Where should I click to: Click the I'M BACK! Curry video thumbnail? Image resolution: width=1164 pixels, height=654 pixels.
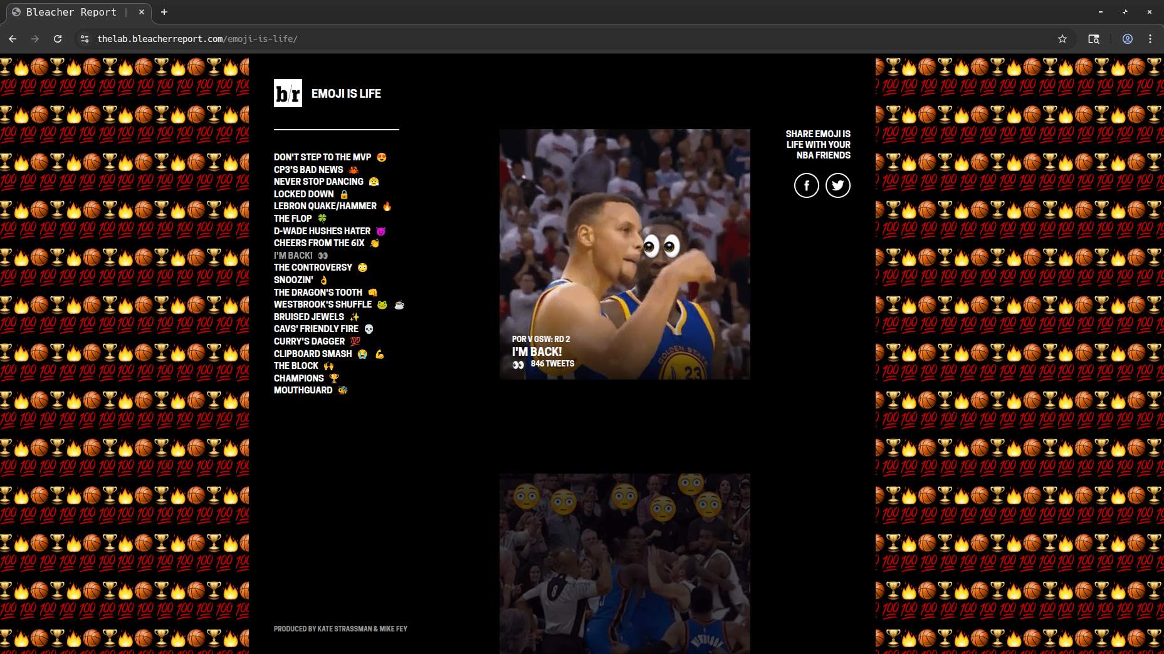tap(624, 254)
